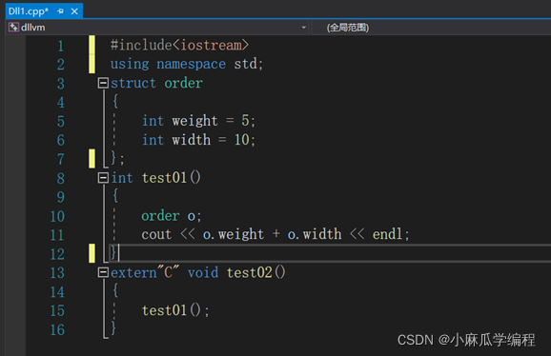551x356 pixels.
Task: Click the 'order o;' declaration
Action: [172, 216]
